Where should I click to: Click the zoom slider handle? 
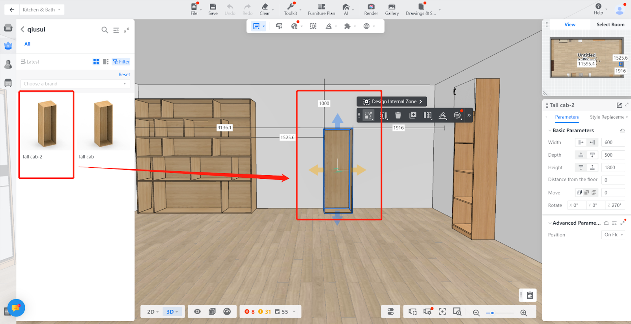click(492, 313)
